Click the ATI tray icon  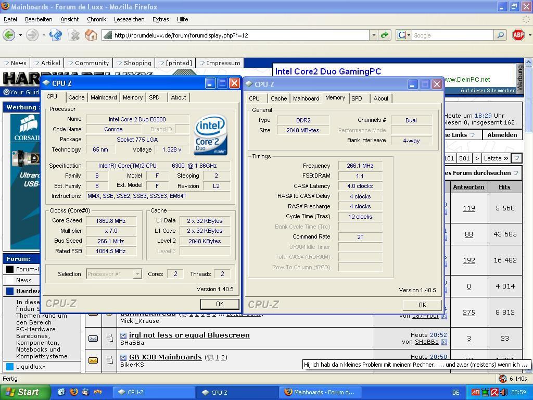475,392
